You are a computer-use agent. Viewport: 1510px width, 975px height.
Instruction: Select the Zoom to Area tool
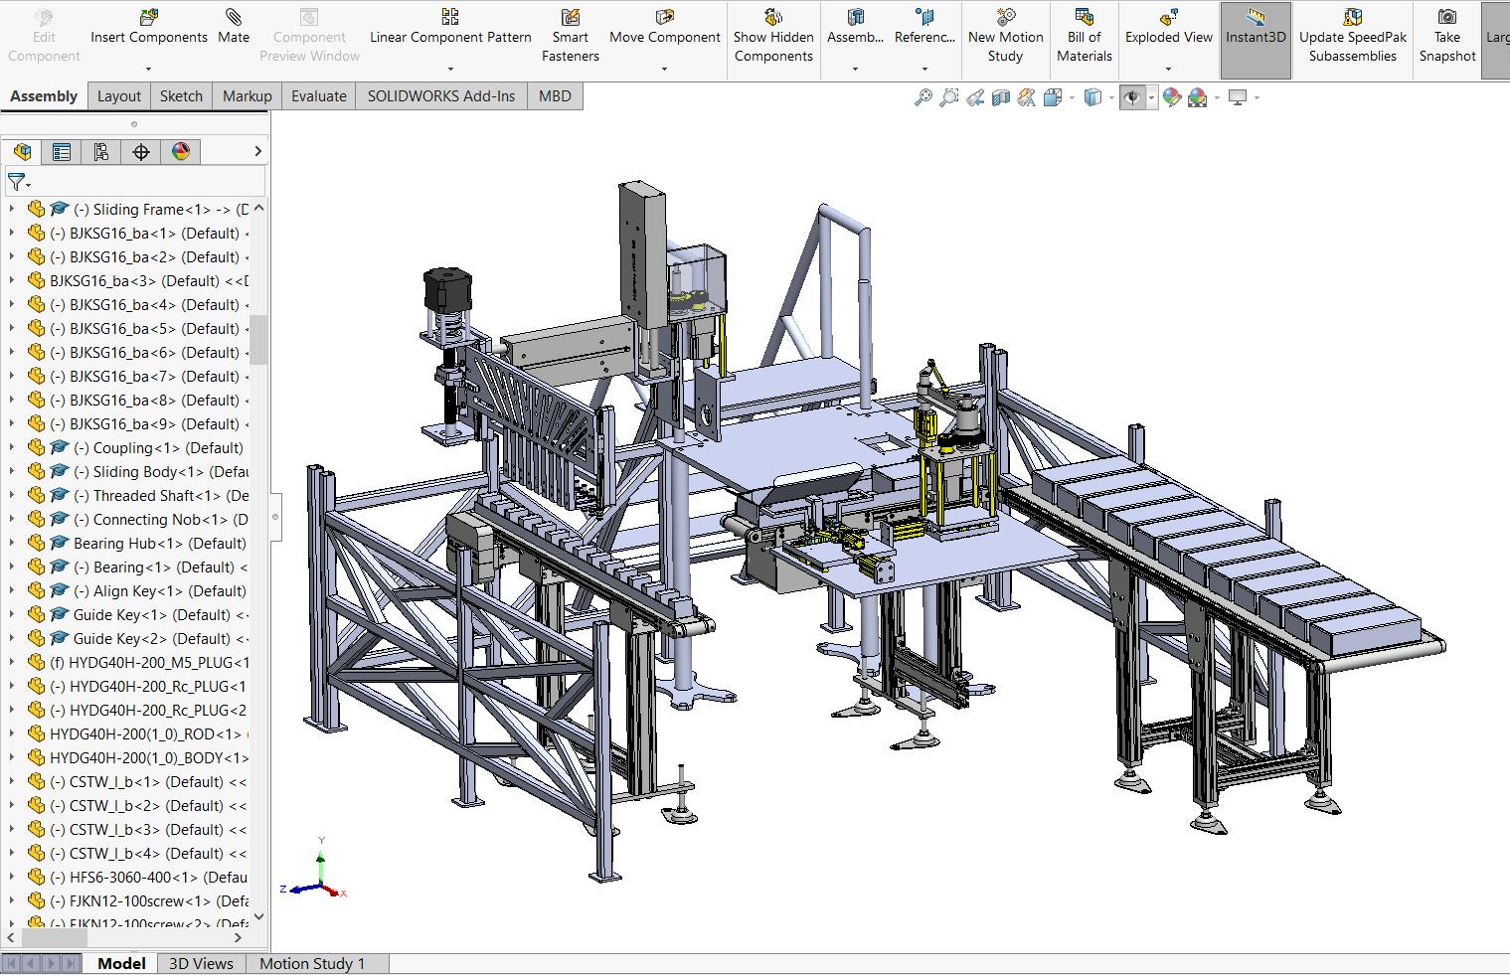coord(949,97)
